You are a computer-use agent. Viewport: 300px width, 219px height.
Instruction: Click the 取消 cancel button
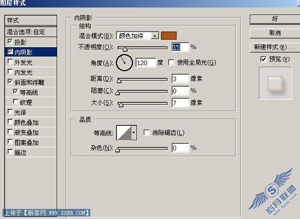pyautogui.click(x=275, y=33)
